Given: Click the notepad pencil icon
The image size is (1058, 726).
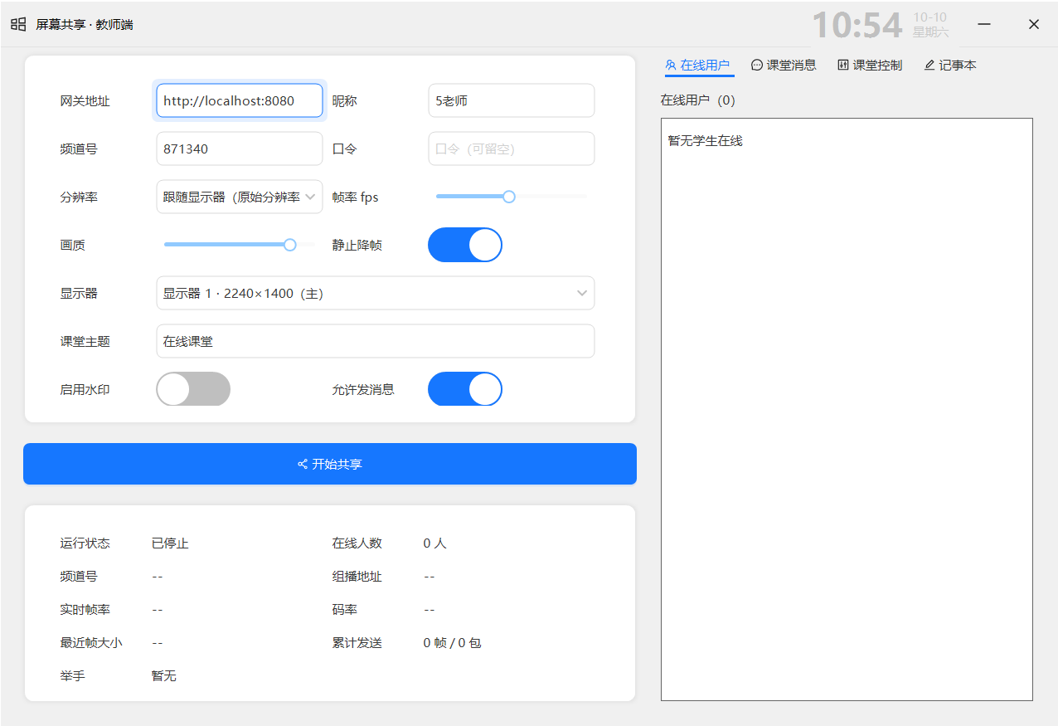Looking at the screenshot, I should [929, 65].
